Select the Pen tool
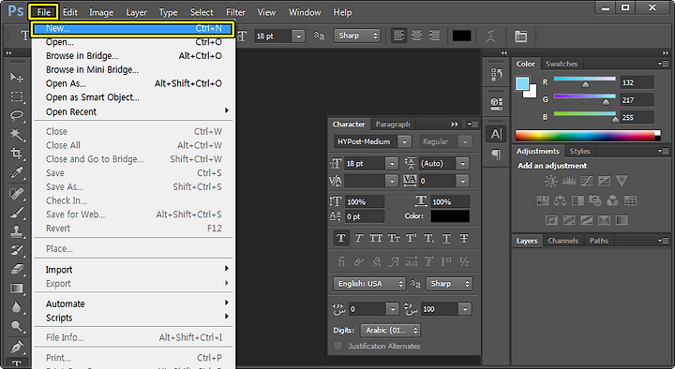The width and height of the screenshot is (675, 369). [17, 347]
